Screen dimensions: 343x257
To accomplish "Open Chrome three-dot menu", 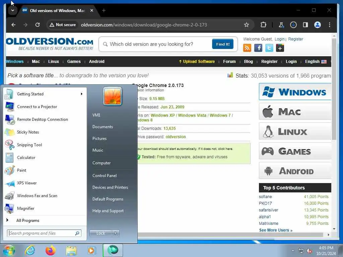I will pos(330,25).
